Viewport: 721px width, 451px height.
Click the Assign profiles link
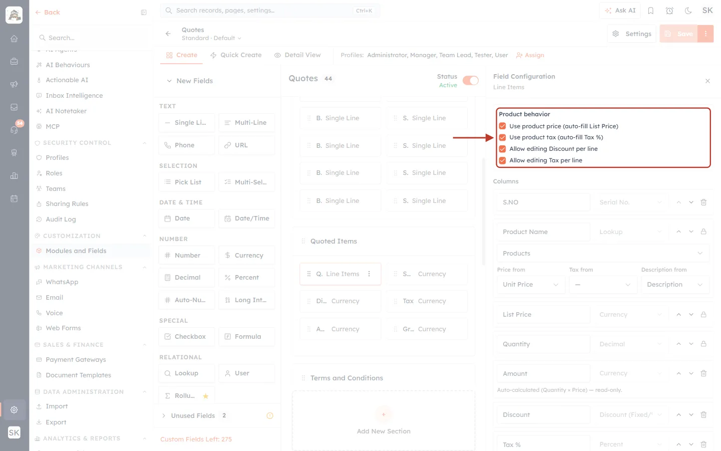[530, 55]
